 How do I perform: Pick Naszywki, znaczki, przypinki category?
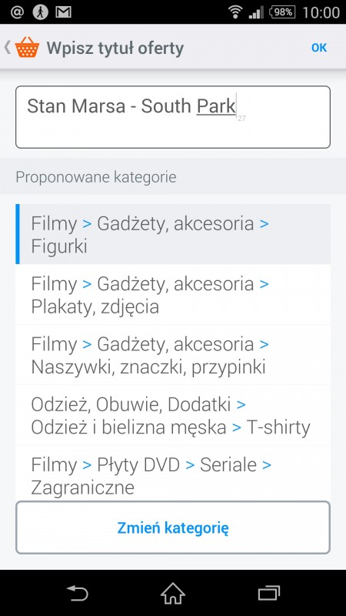[172, 355]
